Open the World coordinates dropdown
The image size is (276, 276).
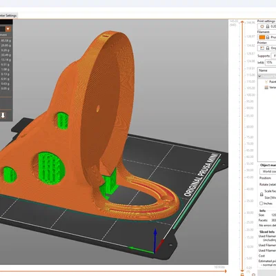[x=268, y=171]
